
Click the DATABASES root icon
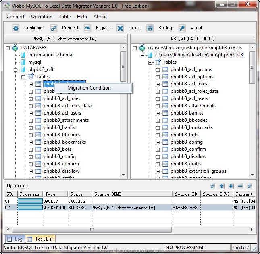pos(15,48)
